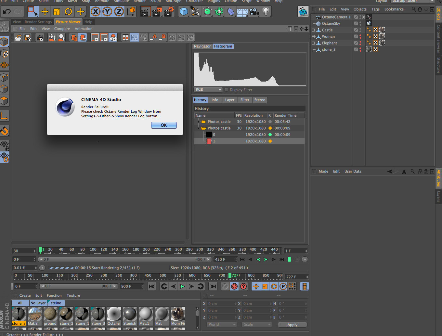Open the Compare menu in Picture Viewer

62,29
